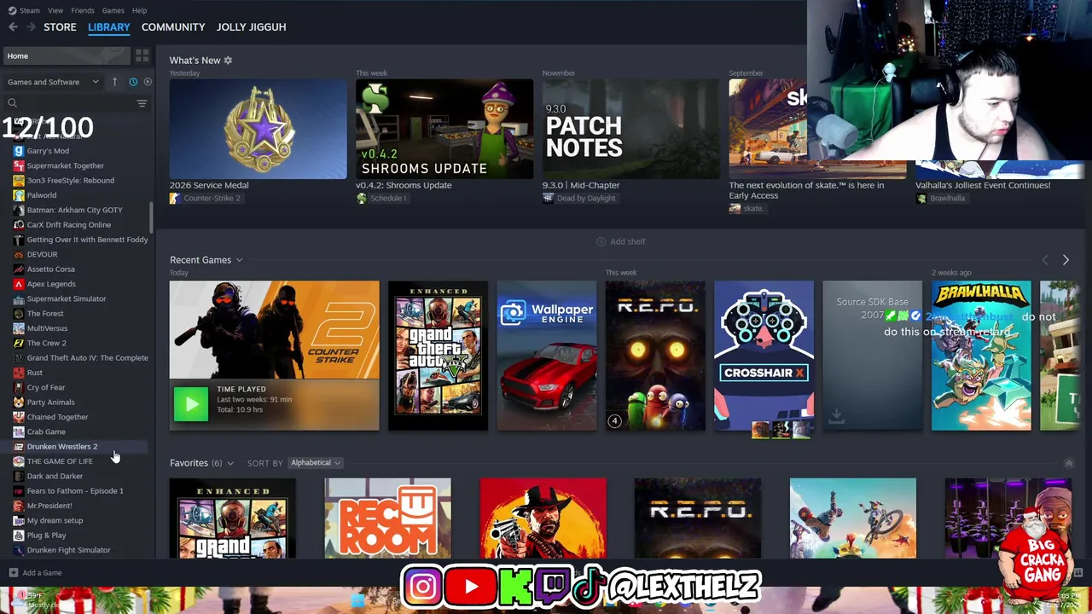Click the sort ascending arrow icon
The width and height of the screenshot is (1092, 614).
[114, 82]
